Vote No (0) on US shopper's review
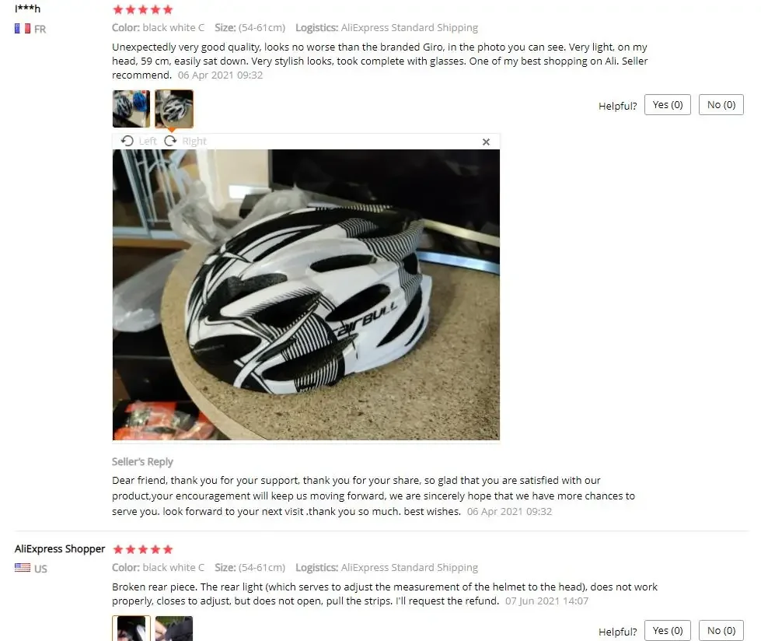The height and width of the screenshot is (641, 761). coord(721,630)
